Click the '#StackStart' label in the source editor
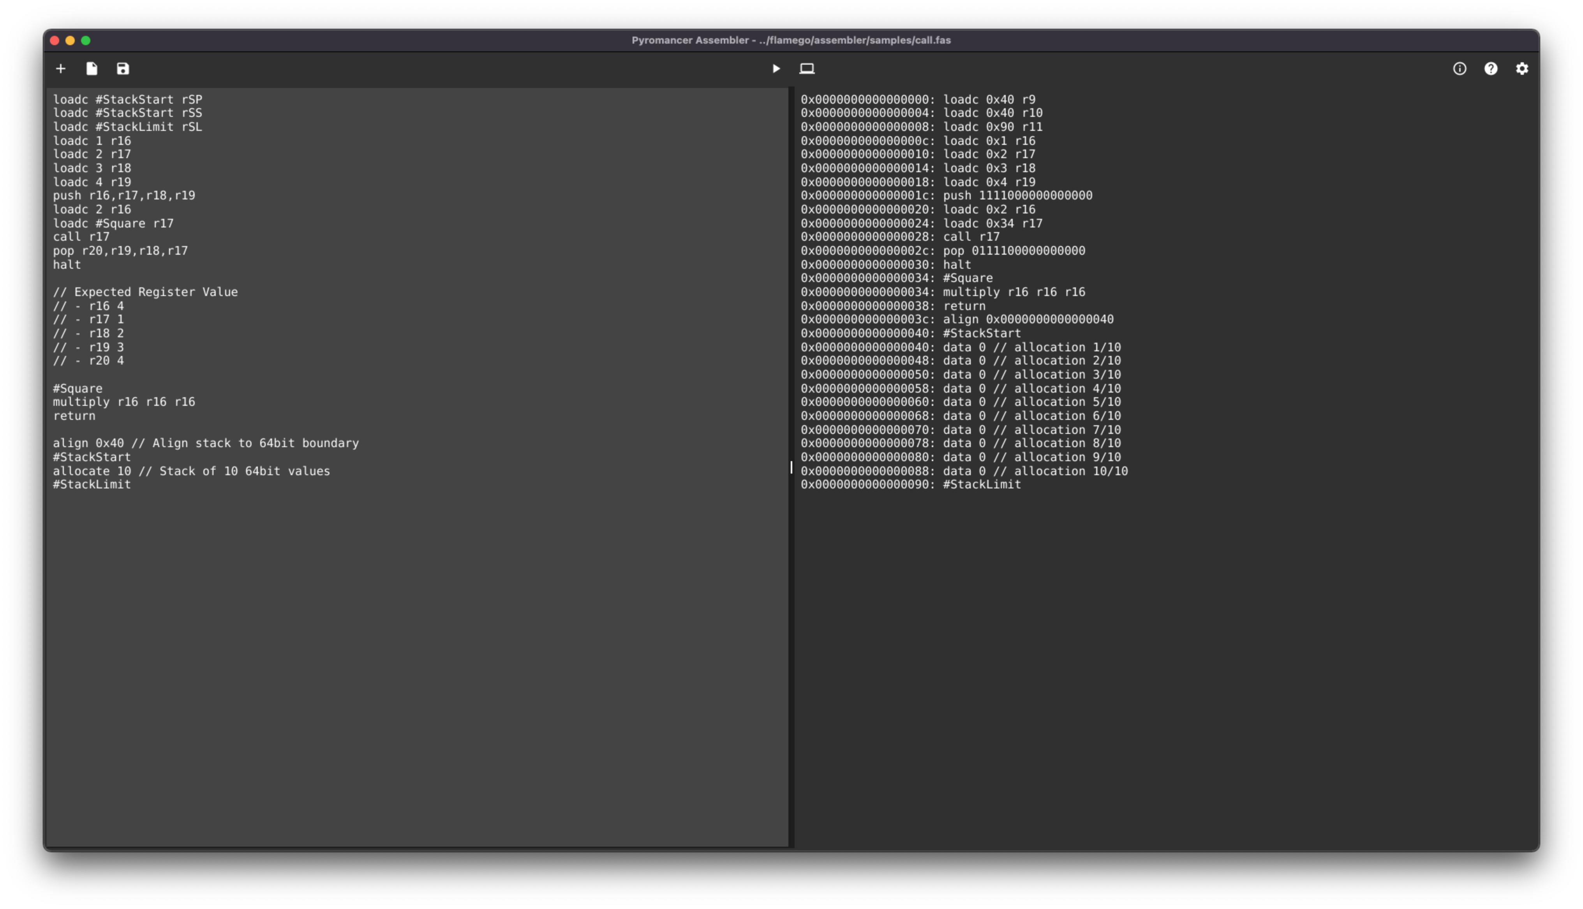The image size is (1583, 909). click(x=92, y=457)
